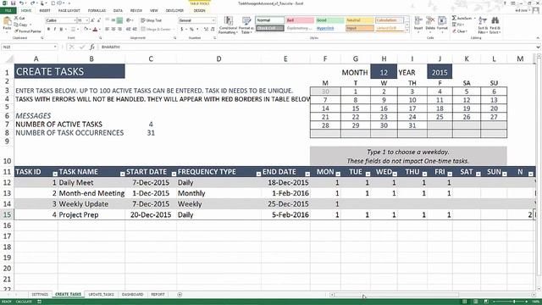Apply the Neutral cell style
542x305 pixels.
click(359, 20)
